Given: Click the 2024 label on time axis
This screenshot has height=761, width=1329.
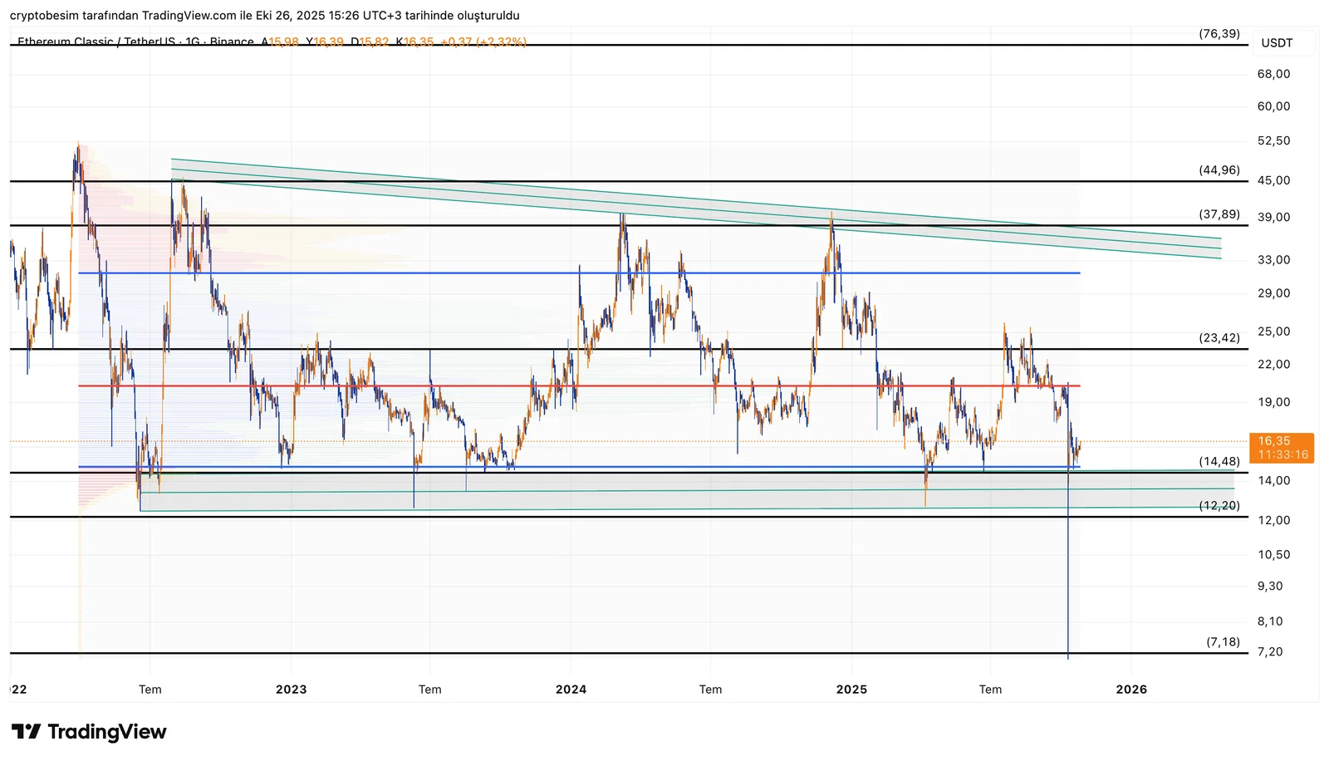Looking at the screenshot, I should [x=571, y=690].
